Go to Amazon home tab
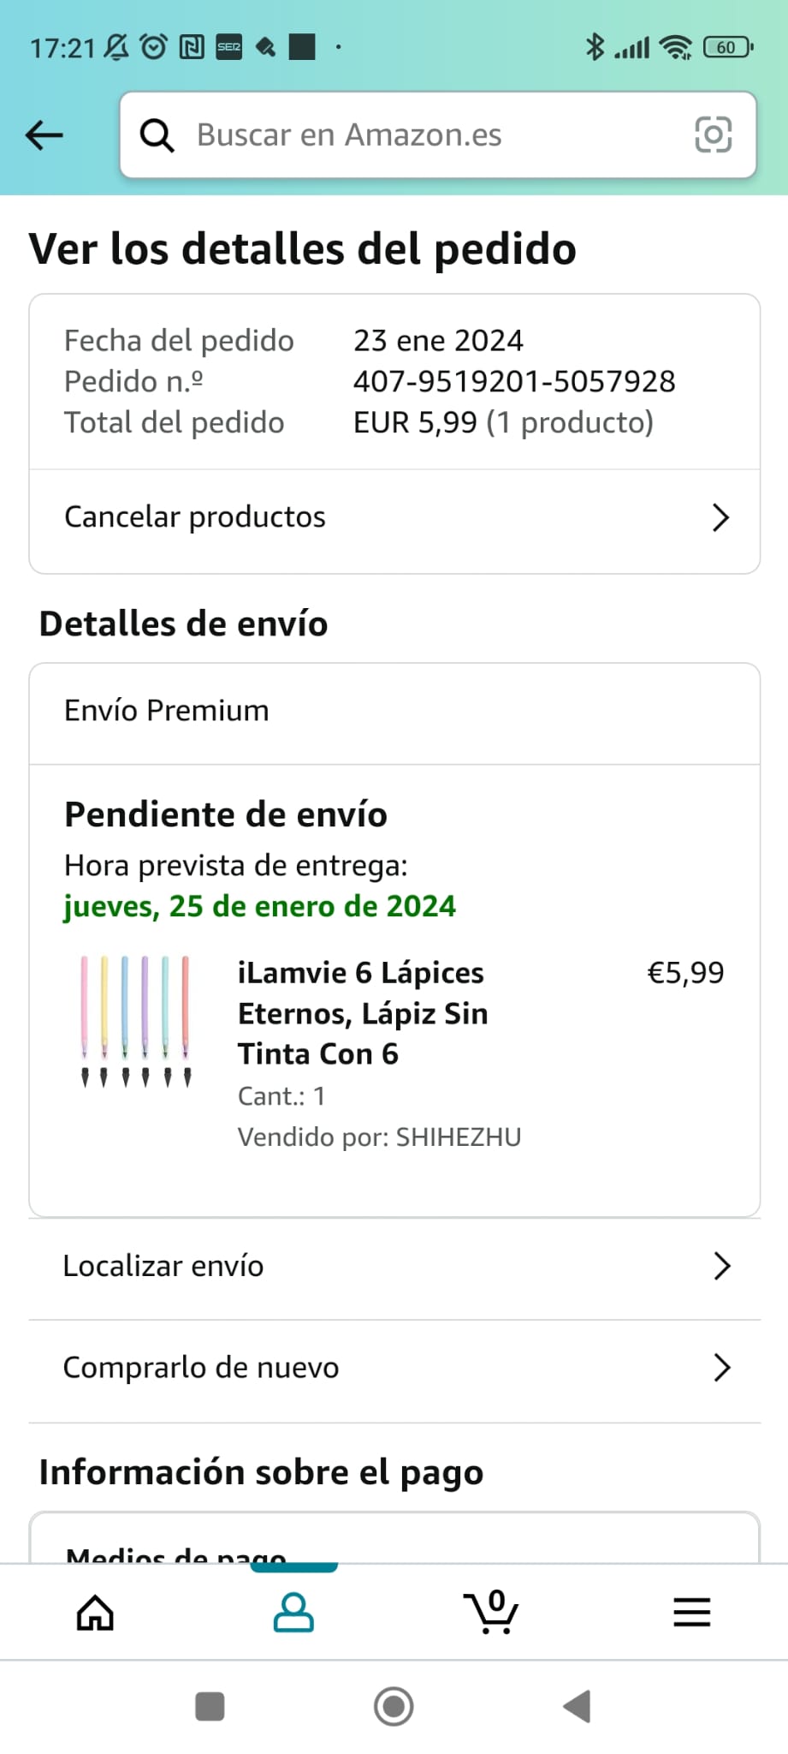788x1754 pixels. [95, 1613]
